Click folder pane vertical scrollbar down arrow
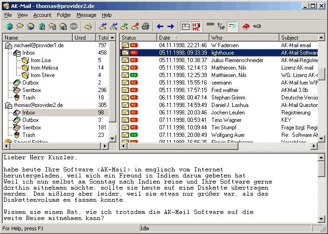This screenshot has height=234, width=328. 112,138
